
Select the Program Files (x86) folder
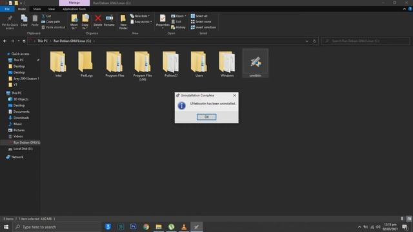[x=143, y=66]
